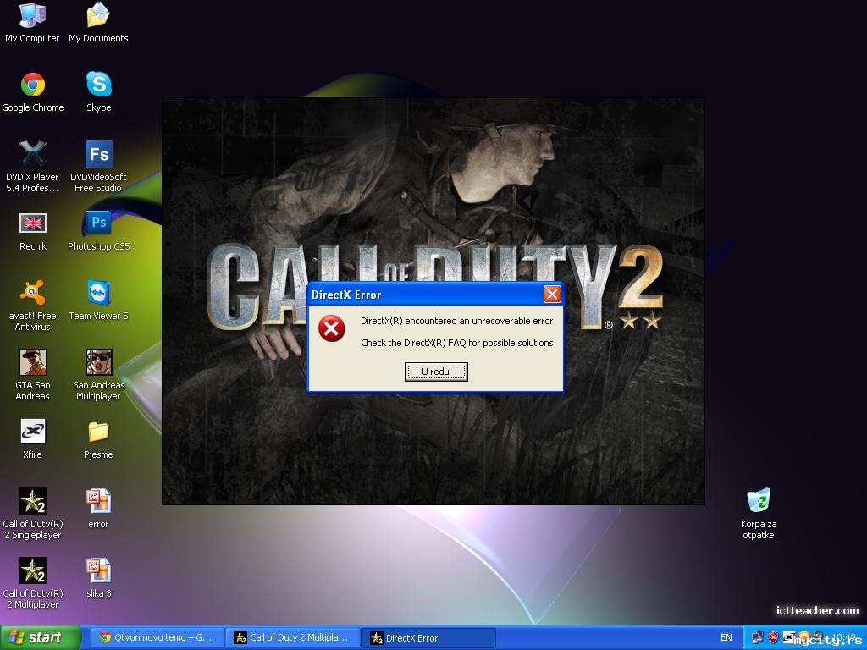Select avast! Free Antivirus icon
Image resolution: width=867 pixels, height=650 pixels.
(x=33, y=305)
